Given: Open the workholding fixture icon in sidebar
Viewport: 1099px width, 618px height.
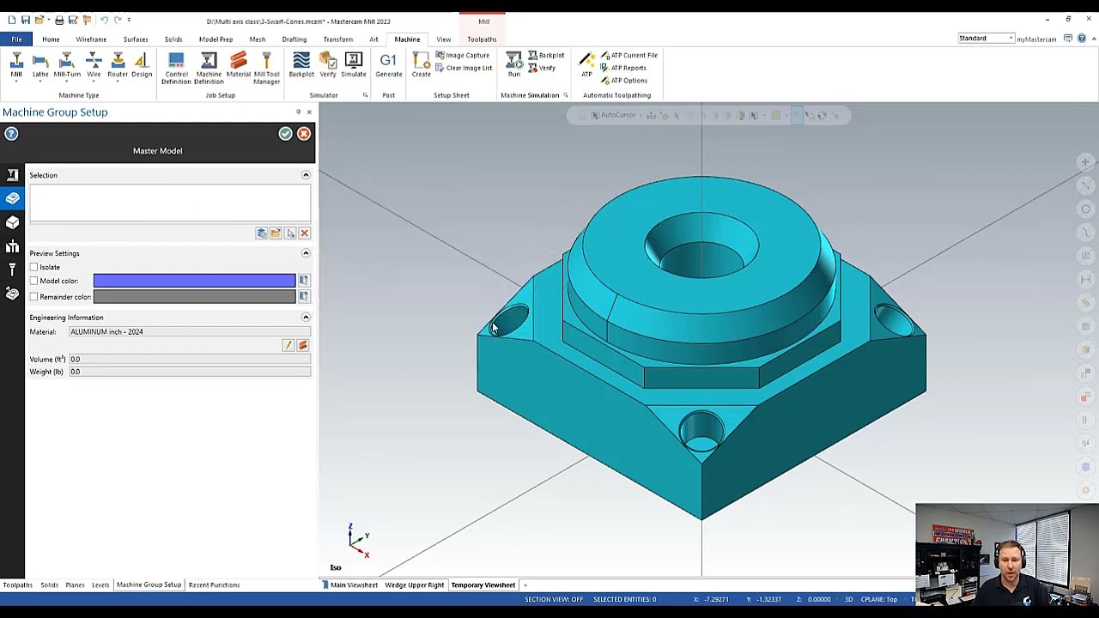Looking at the screenshot, I should pos(12,246).
